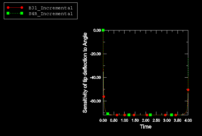202x136 pixels.
Task: Pick the green square marker at curve start
Action: (103, 30)
